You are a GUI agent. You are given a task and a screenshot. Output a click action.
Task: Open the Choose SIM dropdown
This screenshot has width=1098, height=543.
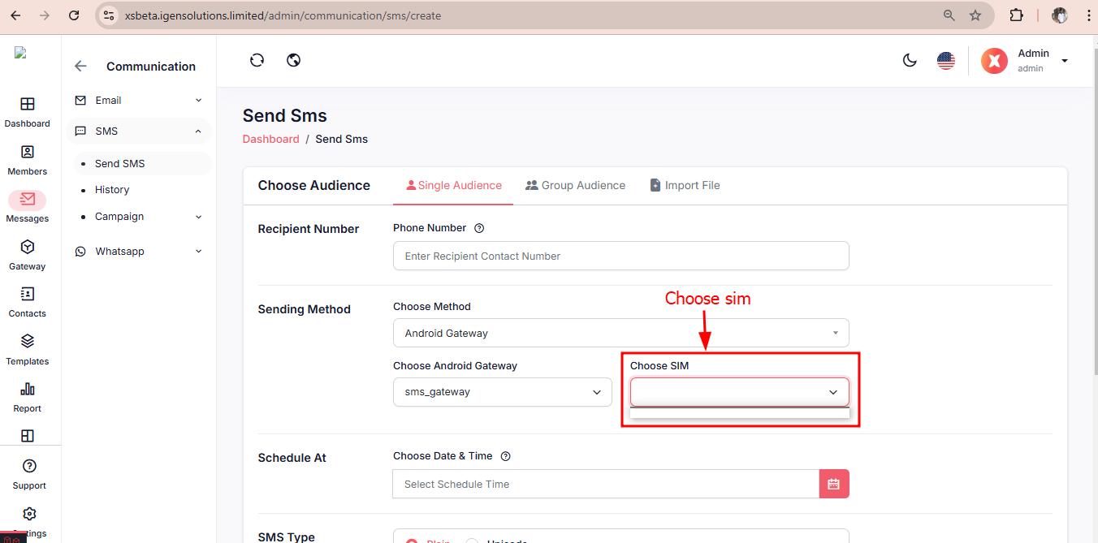click(739, 392)
